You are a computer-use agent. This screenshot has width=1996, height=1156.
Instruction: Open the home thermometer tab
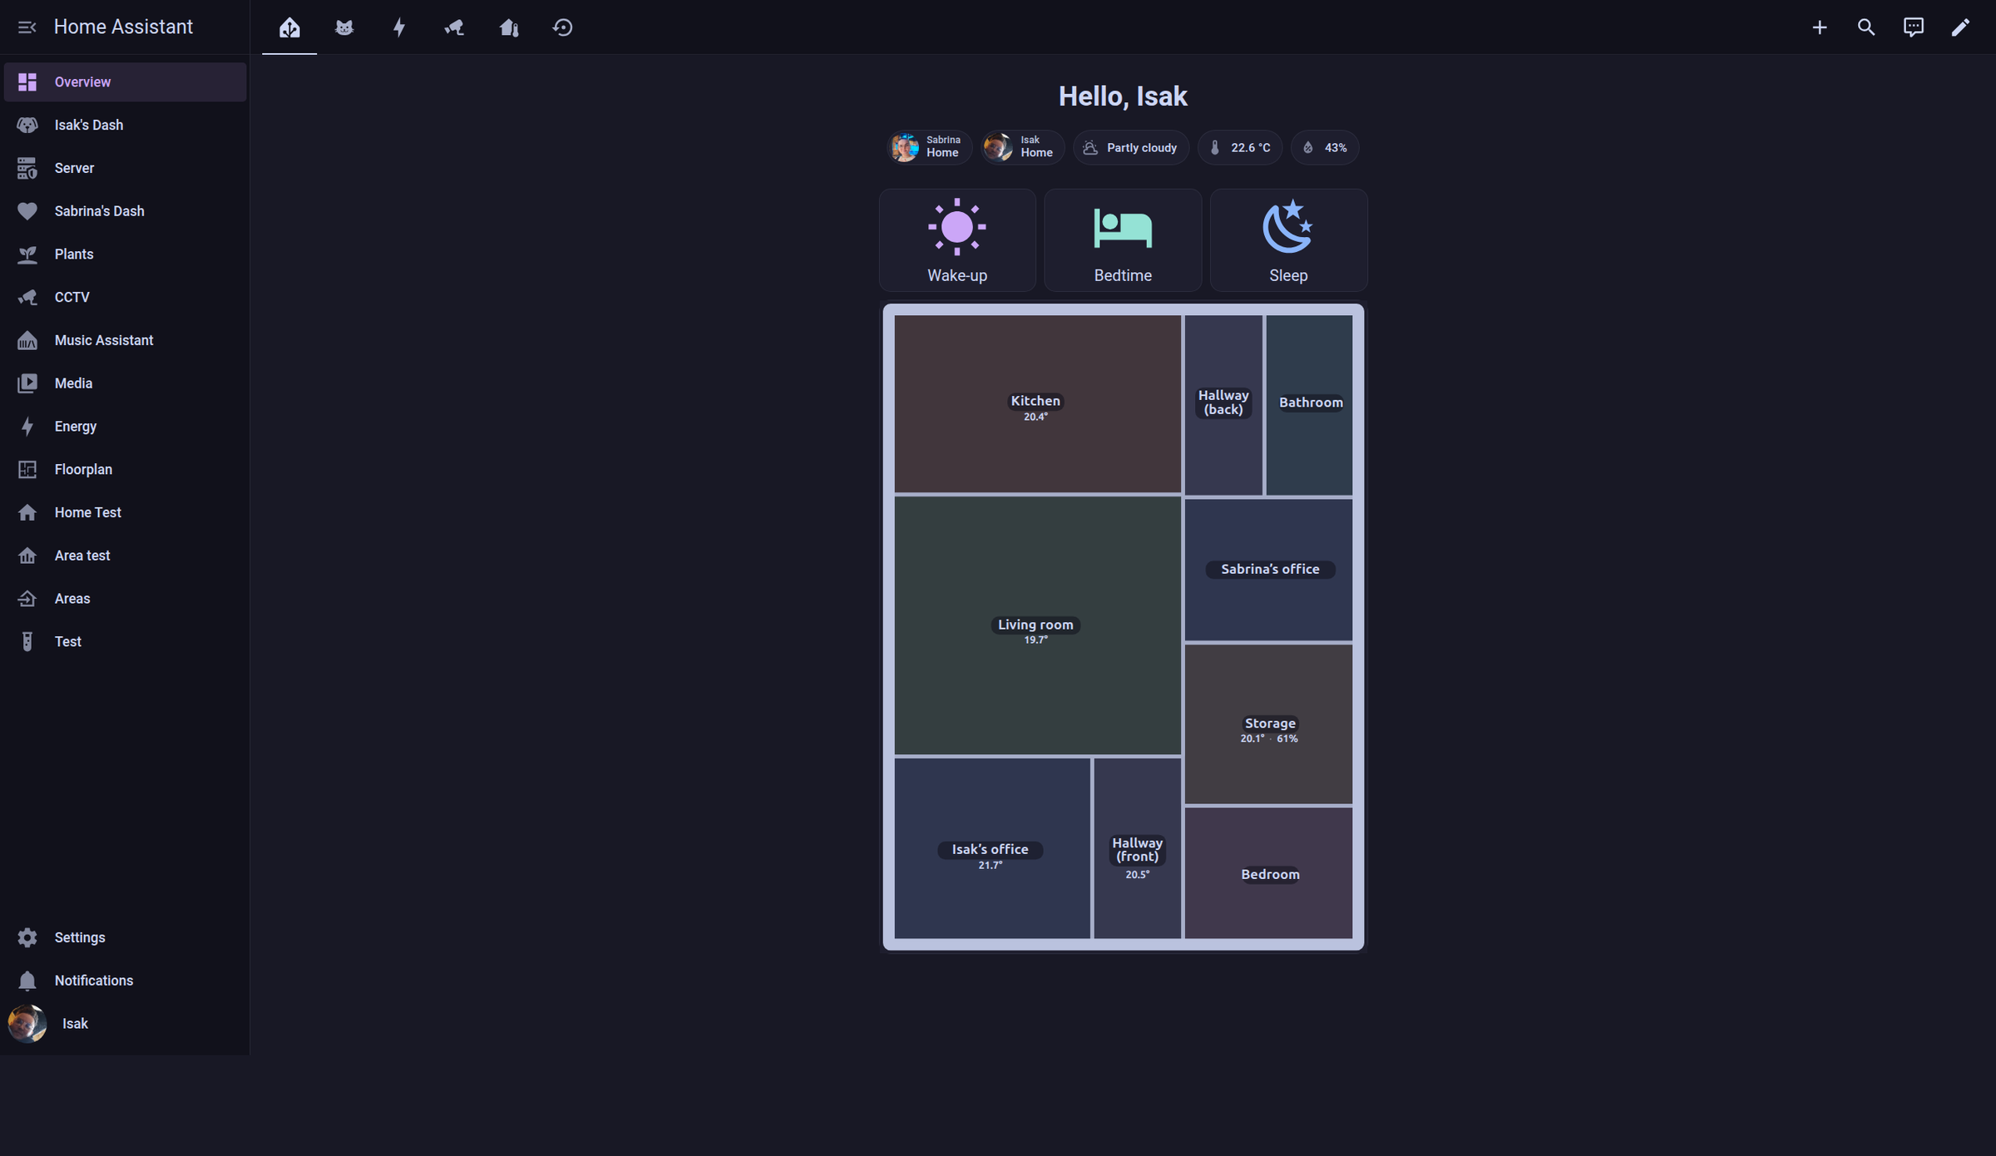pos(509,27)
